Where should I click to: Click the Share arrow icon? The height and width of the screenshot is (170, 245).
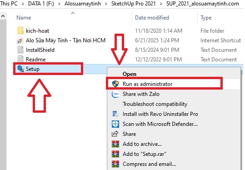pos(115,134)
